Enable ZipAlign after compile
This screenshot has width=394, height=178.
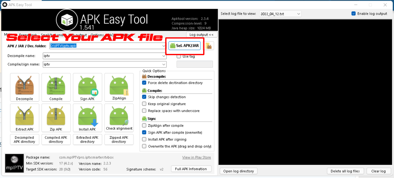pyautogui.click(x=144, y=126)
